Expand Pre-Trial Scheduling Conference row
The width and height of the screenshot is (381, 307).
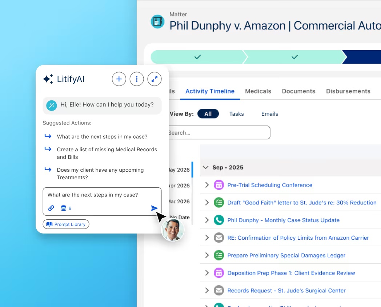(207, 185)
